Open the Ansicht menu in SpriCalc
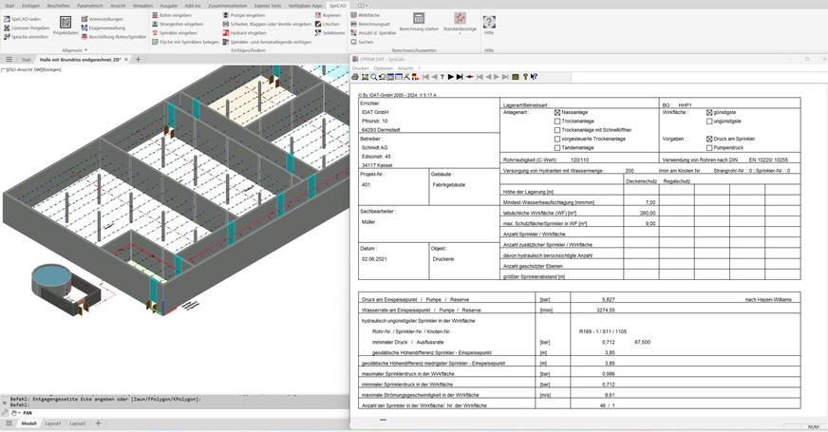 click(x=405, y=68)
